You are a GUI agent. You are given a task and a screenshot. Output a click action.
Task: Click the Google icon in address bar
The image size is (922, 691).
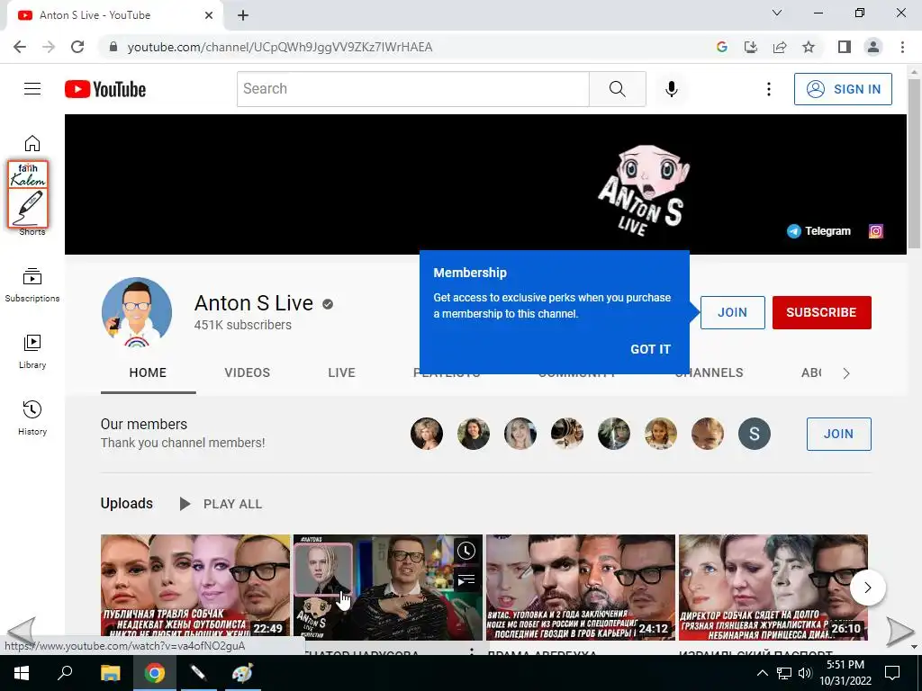tap(722, 47)
